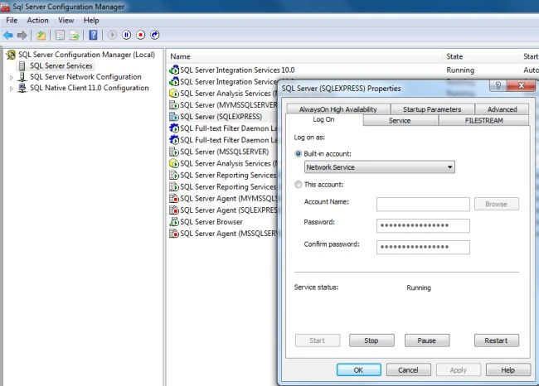Open the Network Service built-in account dropdown
This screenshot has height=386, width=539.
(380, 167)
